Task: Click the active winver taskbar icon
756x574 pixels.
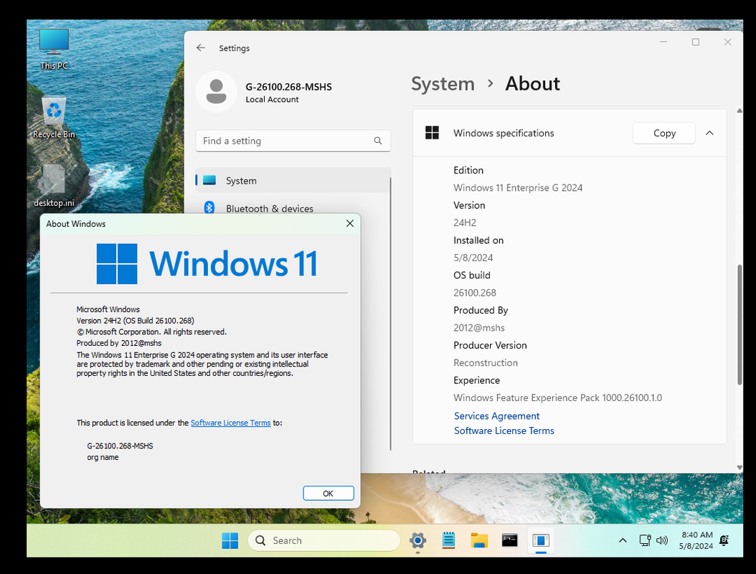Action: coord(541,541)
